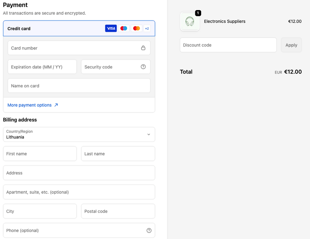This screenshot has height=239, width=310.
Task: Click the arrow icon beside More payment options
Action: pyautogui.click(x=56, y=105)
